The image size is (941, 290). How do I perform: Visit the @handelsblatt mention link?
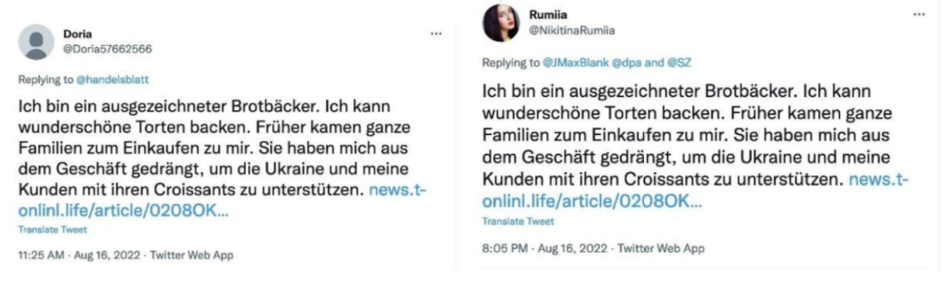point(110,79)
